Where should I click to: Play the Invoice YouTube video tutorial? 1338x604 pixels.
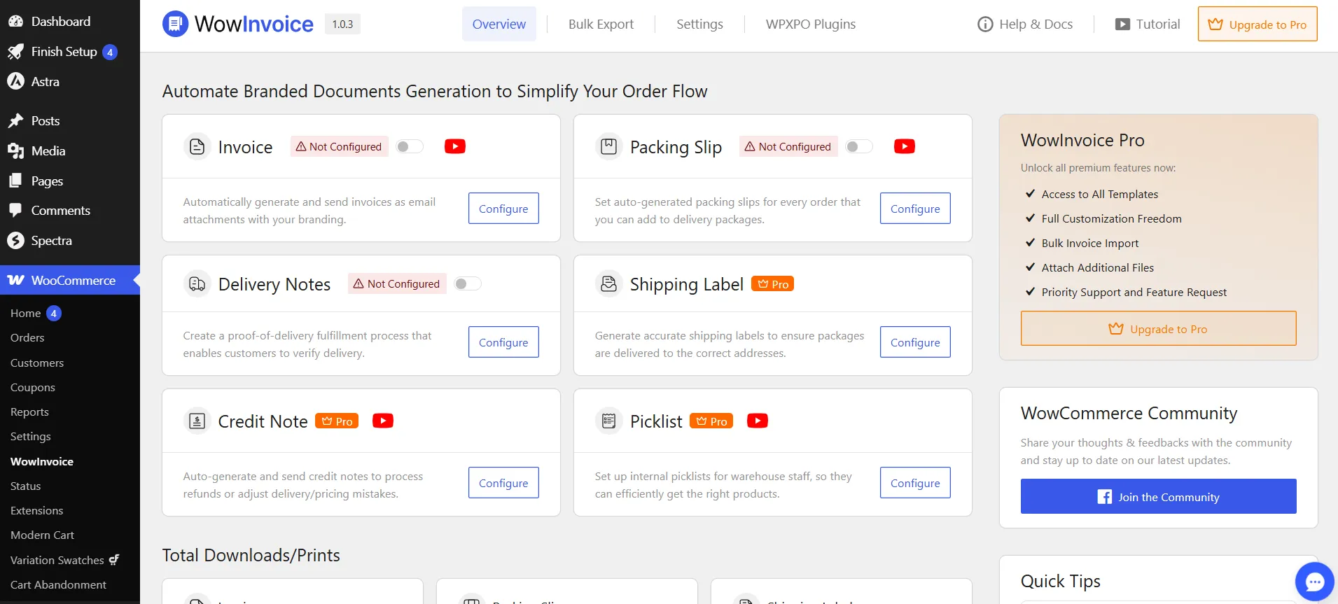455,146
